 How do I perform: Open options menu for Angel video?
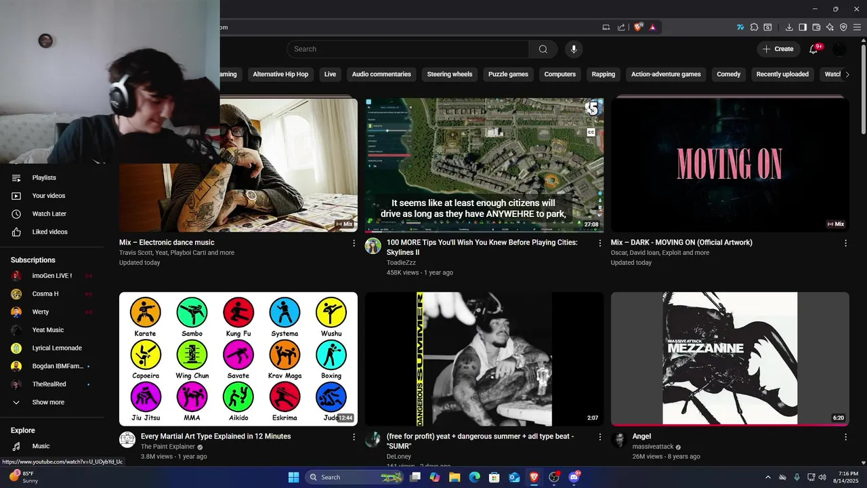coord(845,437)
